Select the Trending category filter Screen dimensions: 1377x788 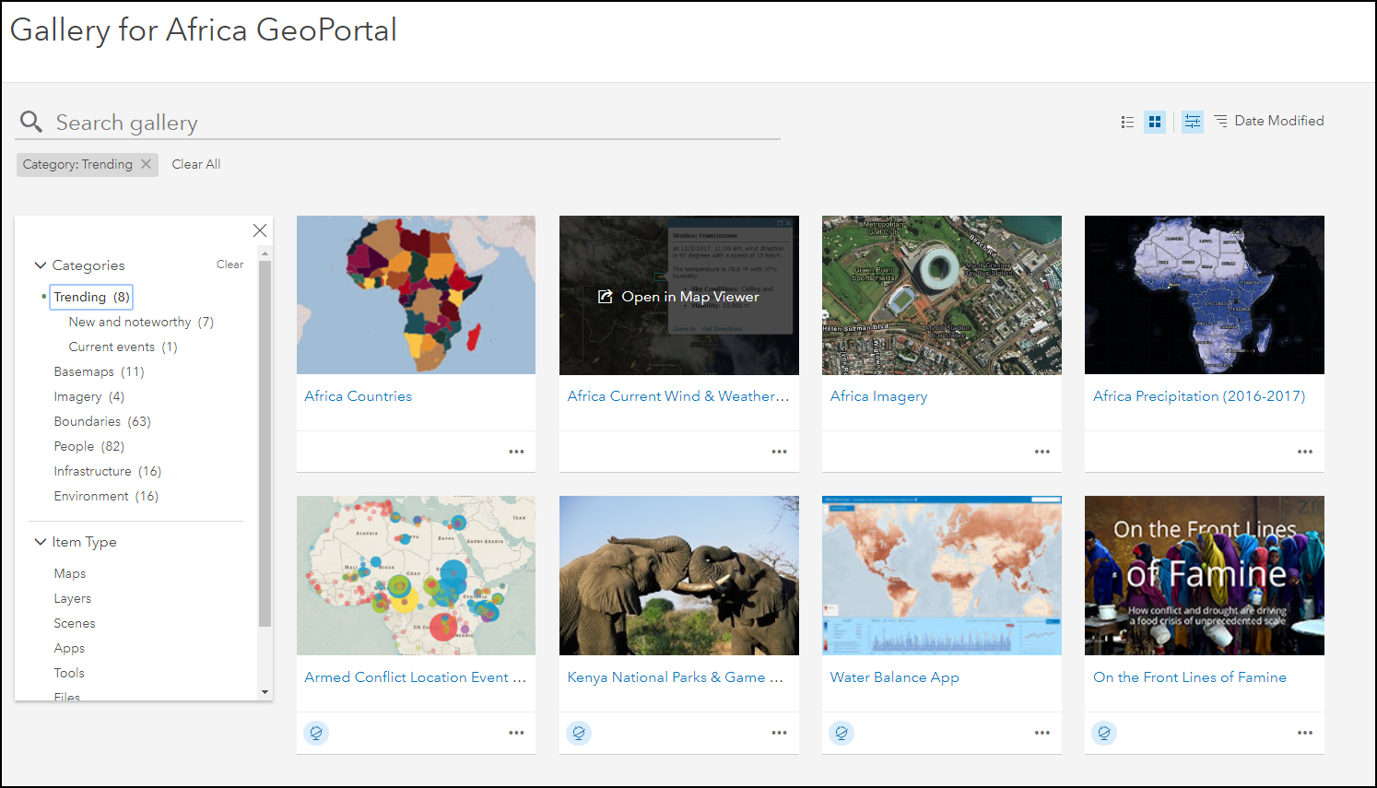[91, 297]
